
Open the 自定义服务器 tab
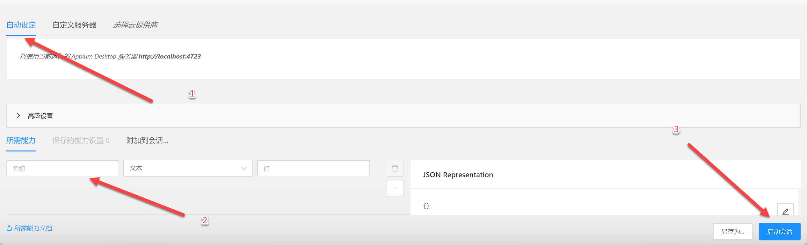pos(74,25)
